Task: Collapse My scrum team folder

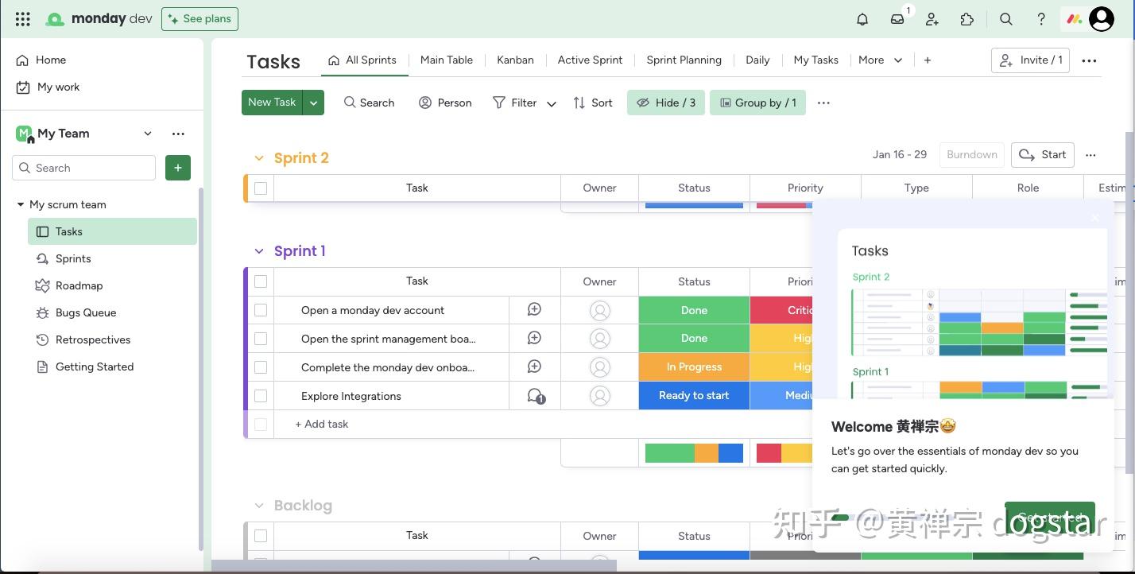Action: tap(21, 204)
